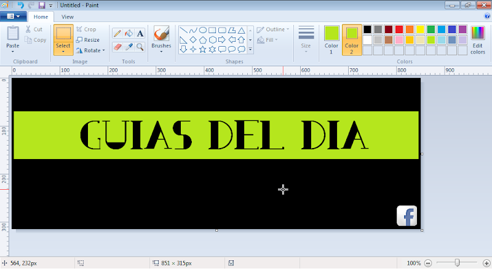Screen dimensions: 492x269
Task: Choose the Up arrow shape
Action: point(241,40)
